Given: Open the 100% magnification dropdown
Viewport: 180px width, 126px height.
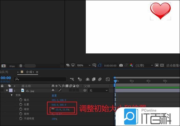Looking at the screenshot, I should click(x=83, y=65).
